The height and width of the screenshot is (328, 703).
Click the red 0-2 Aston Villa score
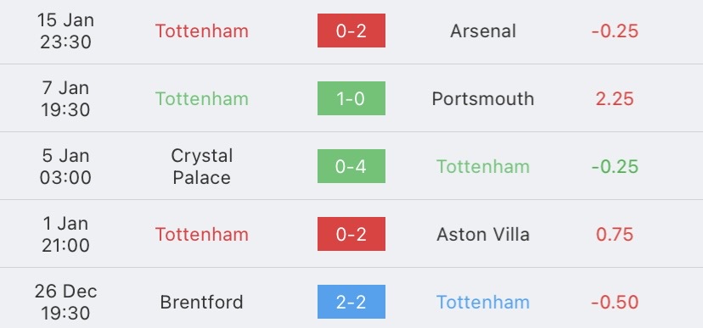(x=351, y=234)
